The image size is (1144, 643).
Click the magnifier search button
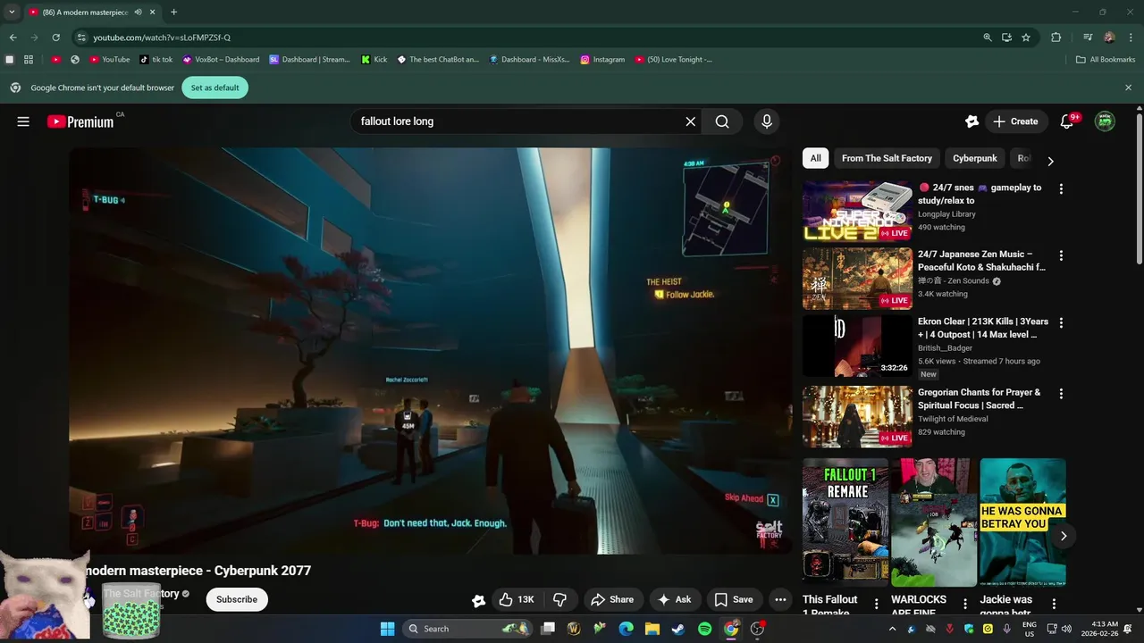point(722,121)
